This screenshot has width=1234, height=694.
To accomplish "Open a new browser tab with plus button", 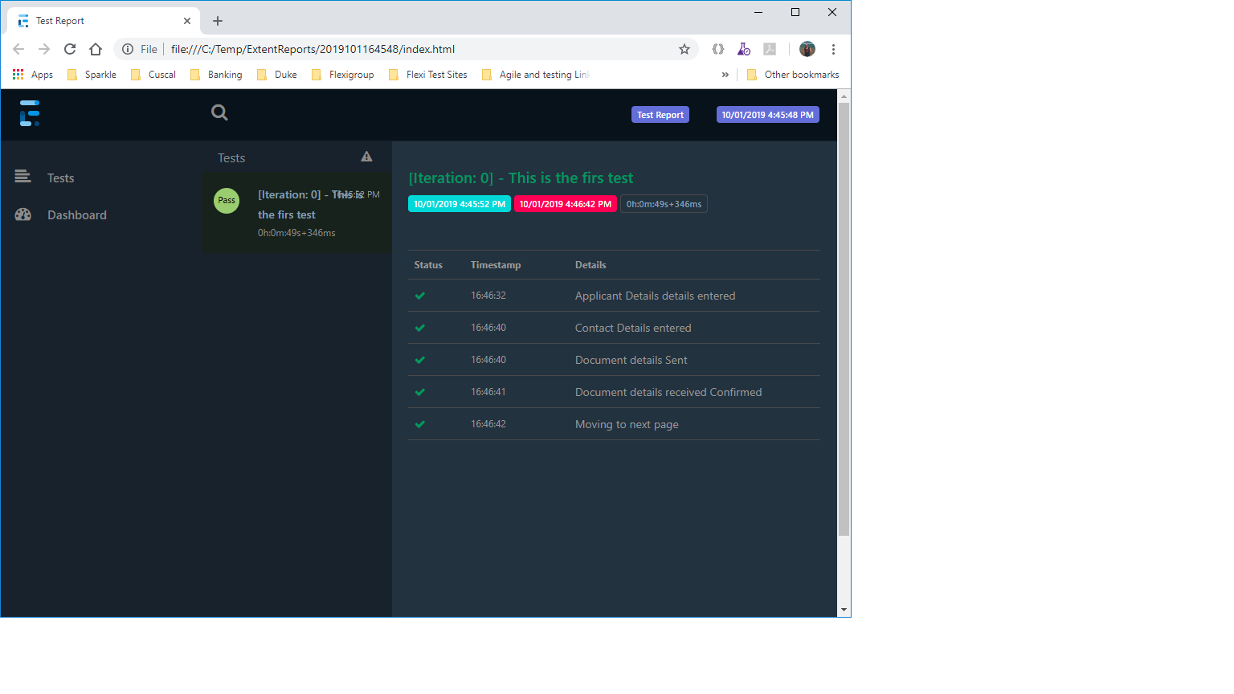I will point(218,21).
